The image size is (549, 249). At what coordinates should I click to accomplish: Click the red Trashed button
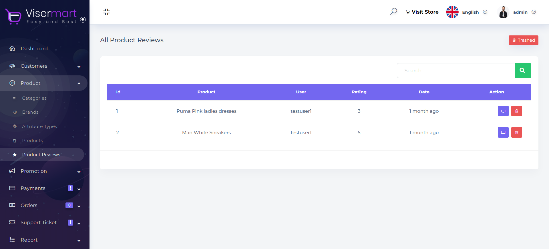coord(523,40)
